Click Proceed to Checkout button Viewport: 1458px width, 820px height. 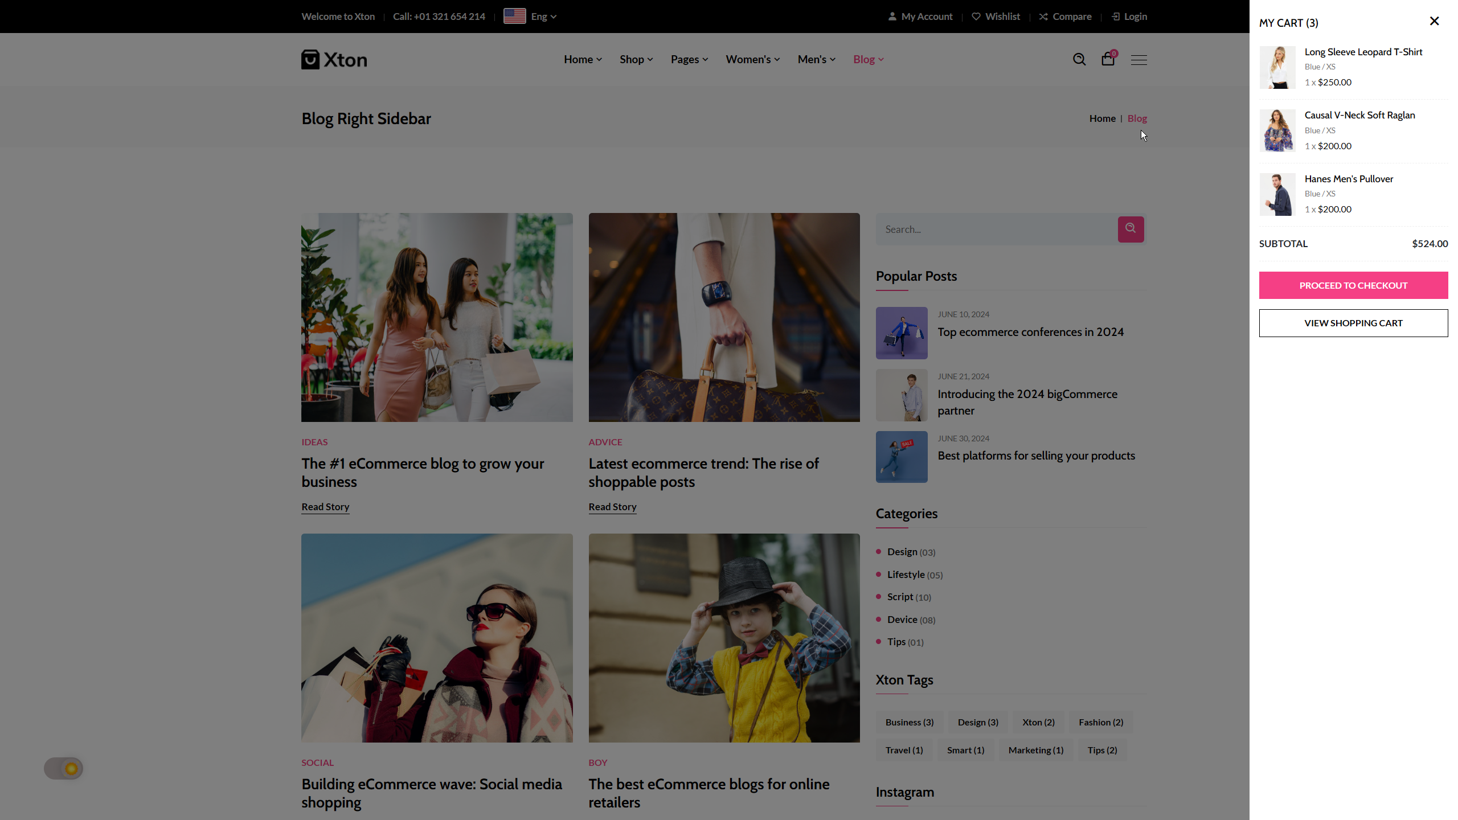tap(1353, 285)
